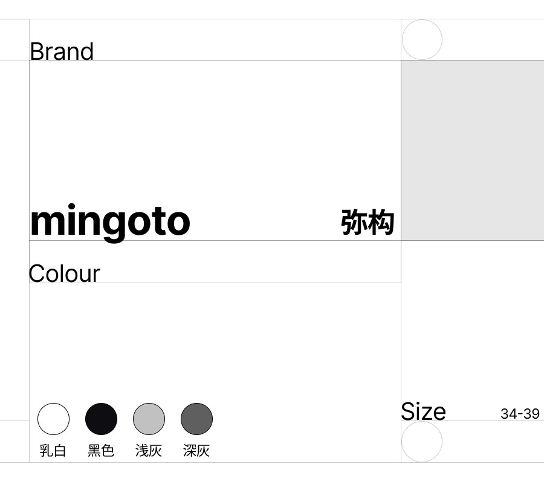This screenshot has height=504, width=544.
Task: Choose the 黑色 black colour swatch
Action: 101,419
